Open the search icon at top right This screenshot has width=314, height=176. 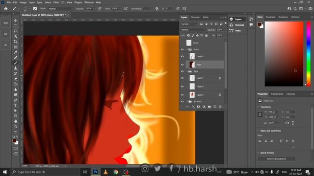tap(295, 9)
